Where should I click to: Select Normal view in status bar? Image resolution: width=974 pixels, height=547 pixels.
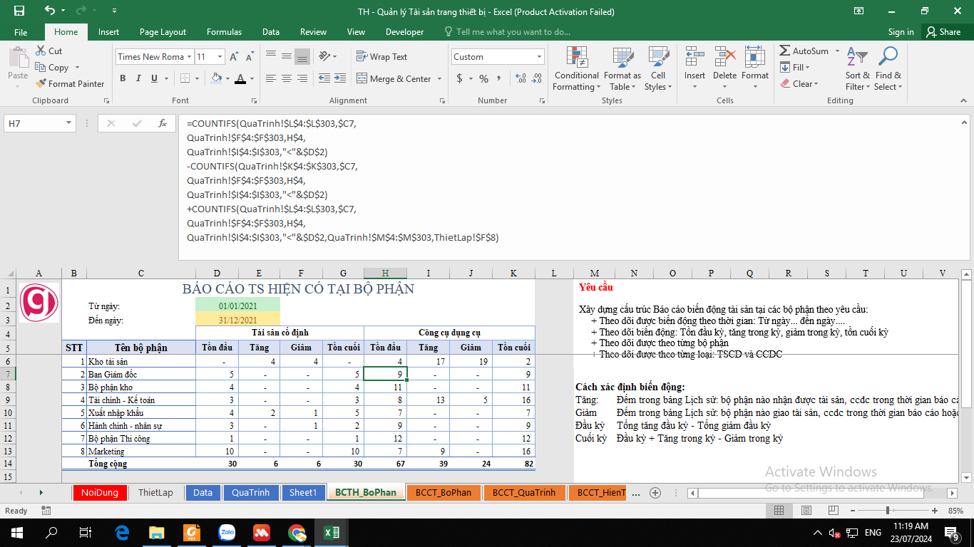[x=779, y=511]
